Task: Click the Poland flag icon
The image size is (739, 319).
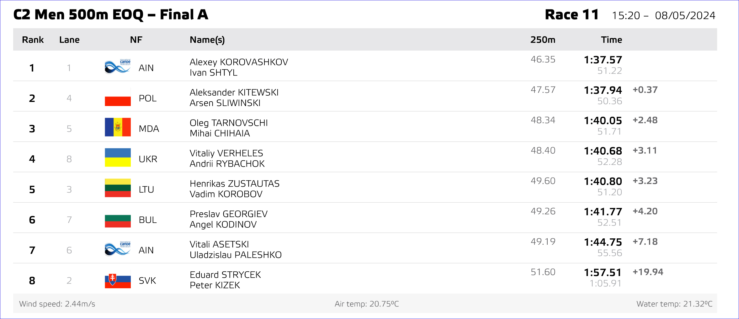Action: click(x=118, y=97)
